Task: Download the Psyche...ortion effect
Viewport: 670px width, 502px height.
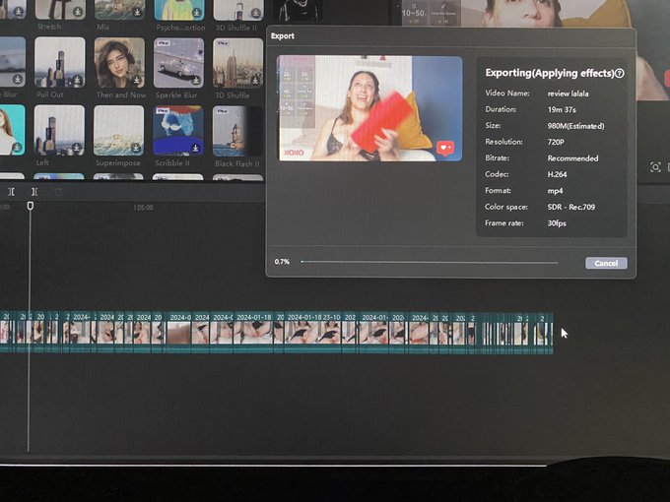Action: 196,13
